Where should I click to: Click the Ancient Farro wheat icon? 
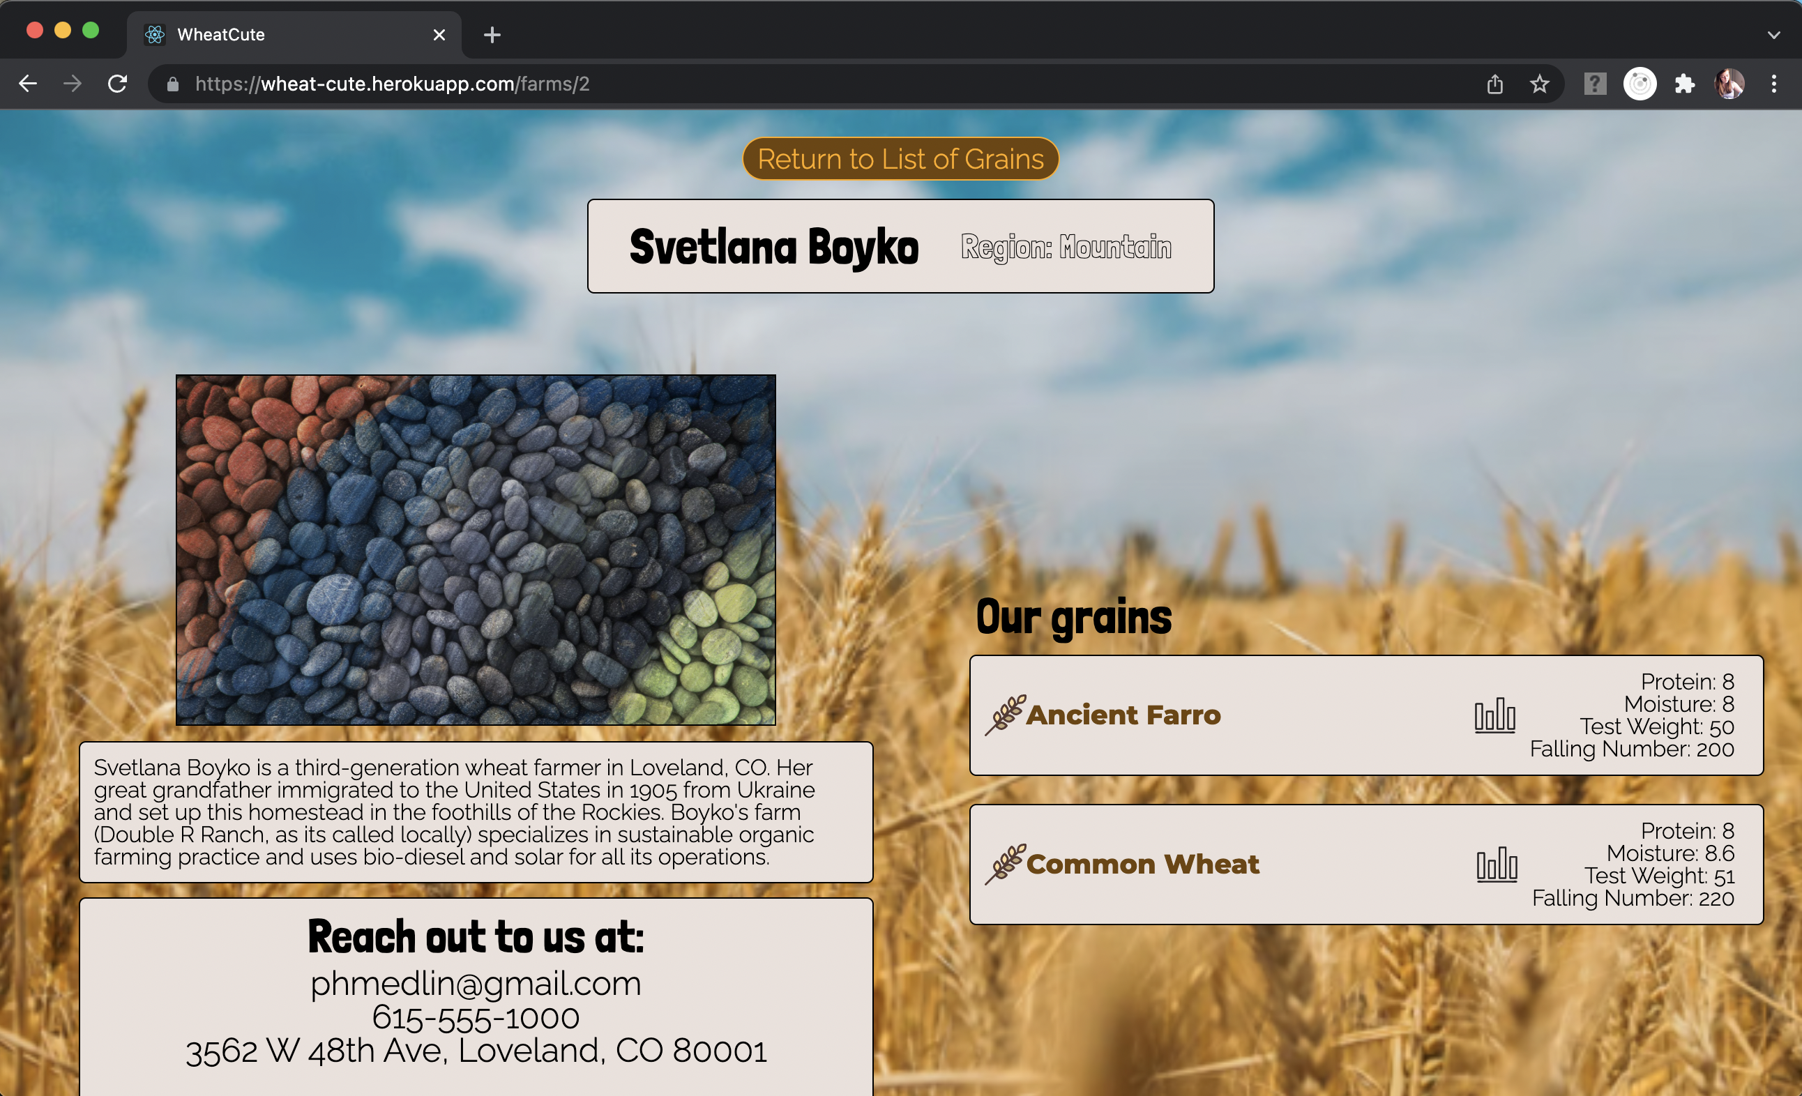click(1005, 715)
